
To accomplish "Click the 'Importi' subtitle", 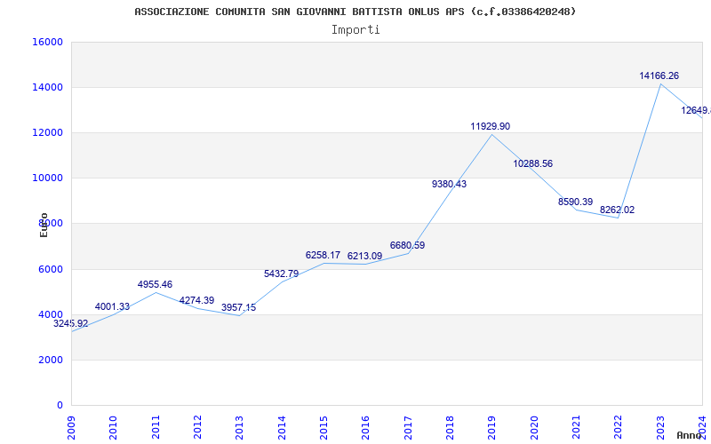I will click(x=355, y=30).
